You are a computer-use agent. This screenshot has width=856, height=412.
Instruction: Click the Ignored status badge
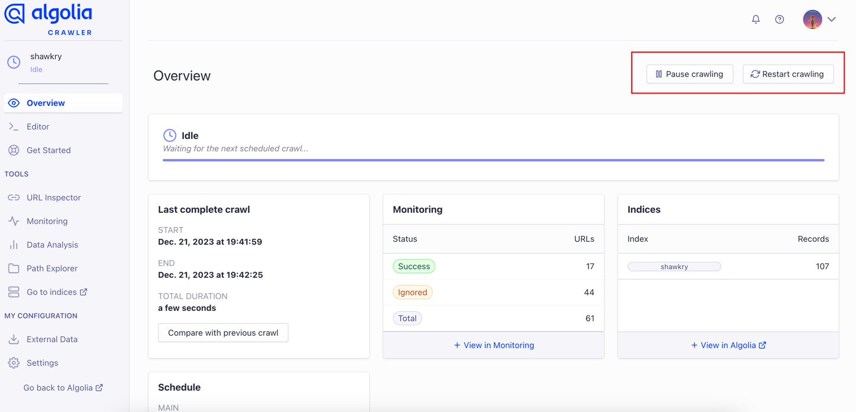tap(412, 293)
